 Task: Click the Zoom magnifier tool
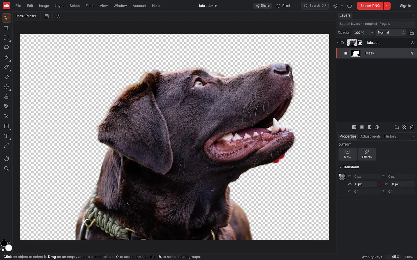(x=6, y=168)
